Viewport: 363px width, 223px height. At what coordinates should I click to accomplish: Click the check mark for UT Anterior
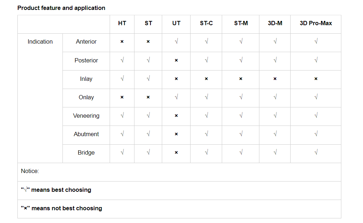[x=176, y=42]
